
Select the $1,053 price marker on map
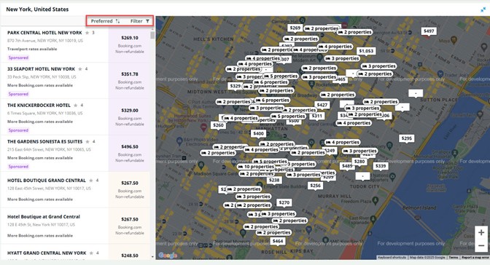click(x=366, y=51)
